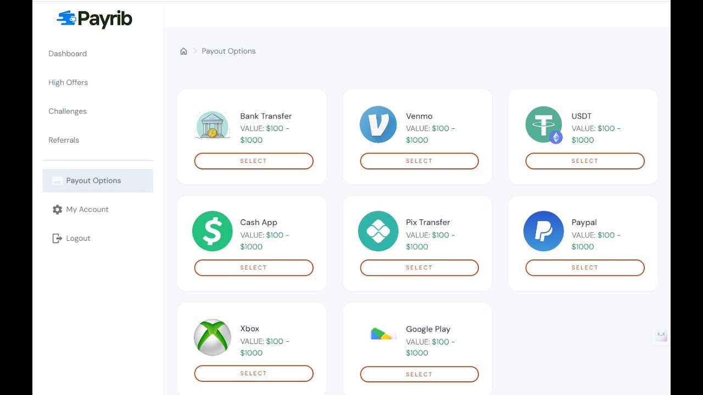This screenshot has height=395, width=703.
Task: Click the Logout arrow icon
Action: (57, 238)
